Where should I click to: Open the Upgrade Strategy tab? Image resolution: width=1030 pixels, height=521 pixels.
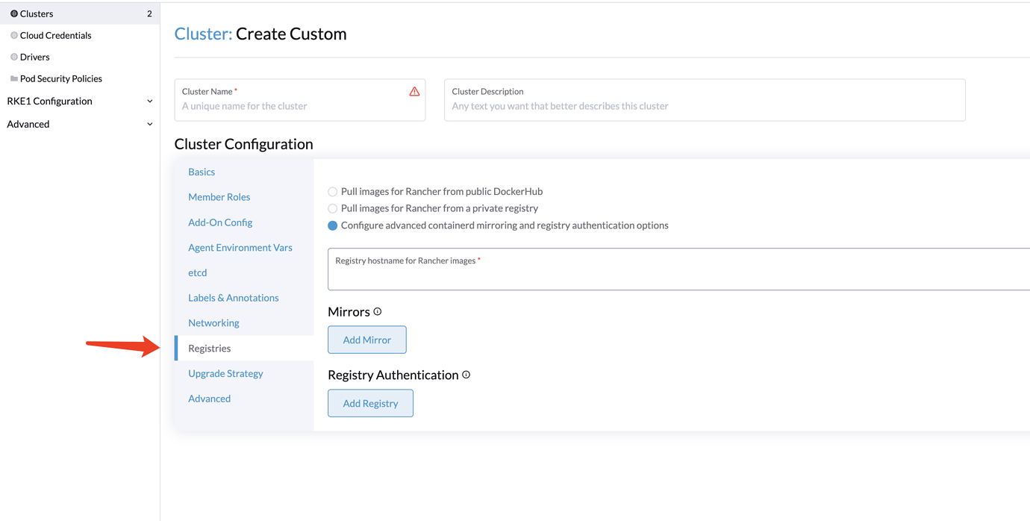225,373
